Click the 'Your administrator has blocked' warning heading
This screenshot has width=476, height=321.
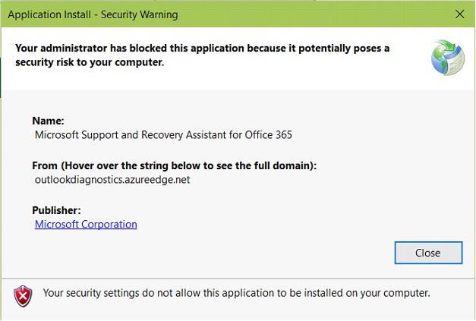click(x=202, y=49)
